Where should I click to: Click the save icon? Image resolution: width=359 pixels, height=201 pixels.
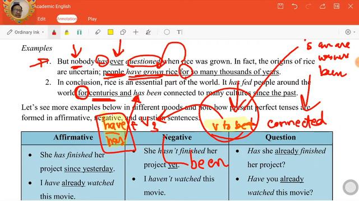click(280, 6)
